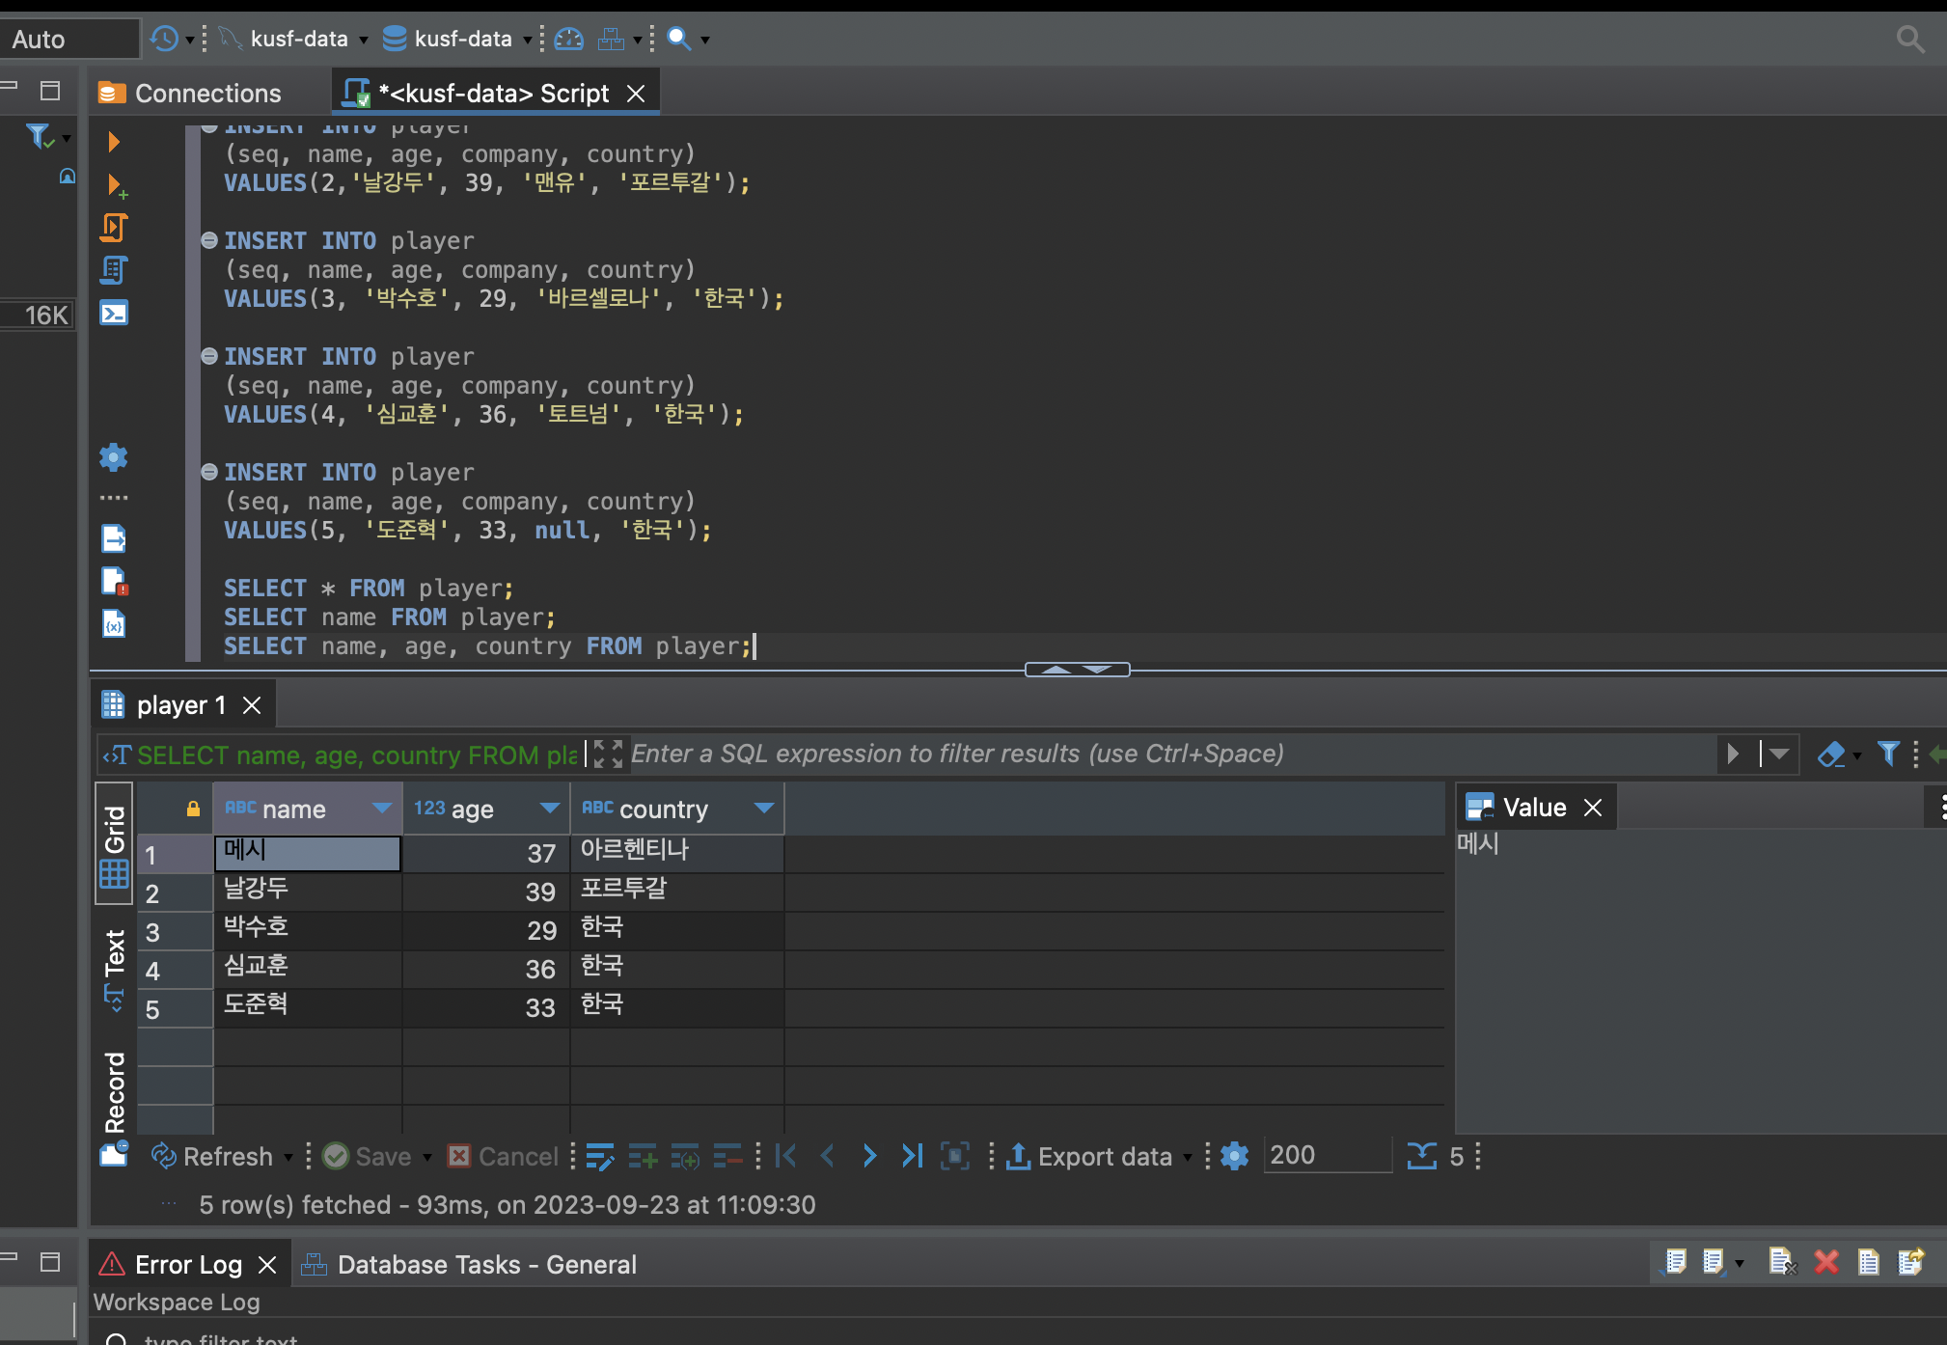Click the Save button on results toolbar
This screenshot has height=1345, width=1947.
pos(374,1156)
